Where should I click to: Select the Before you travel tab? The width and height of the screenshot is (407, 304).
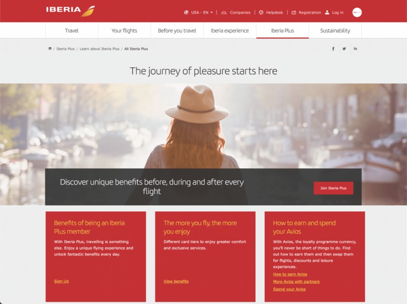coord(177,31)
